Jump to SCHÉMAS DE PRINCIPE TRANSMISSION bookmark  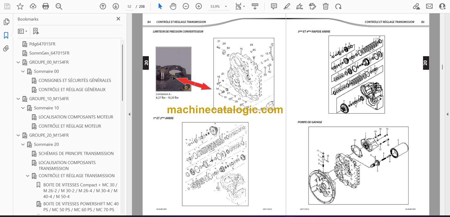tap(76, 153)
